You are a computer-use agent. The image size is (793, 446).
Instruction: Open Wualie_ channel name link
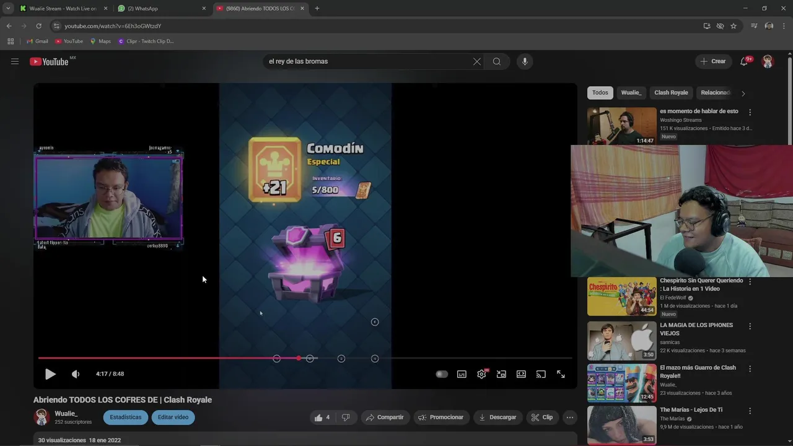[66, 413]
